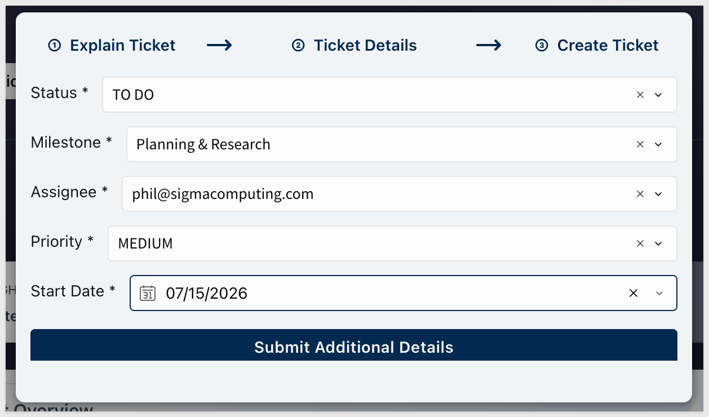Clear the Status field value
This screenshot has height=417, width=709.
click(x=640, y=95)
